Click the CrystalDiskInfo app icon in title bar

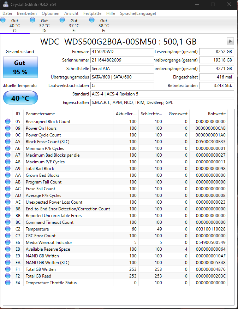coord(6,4)
